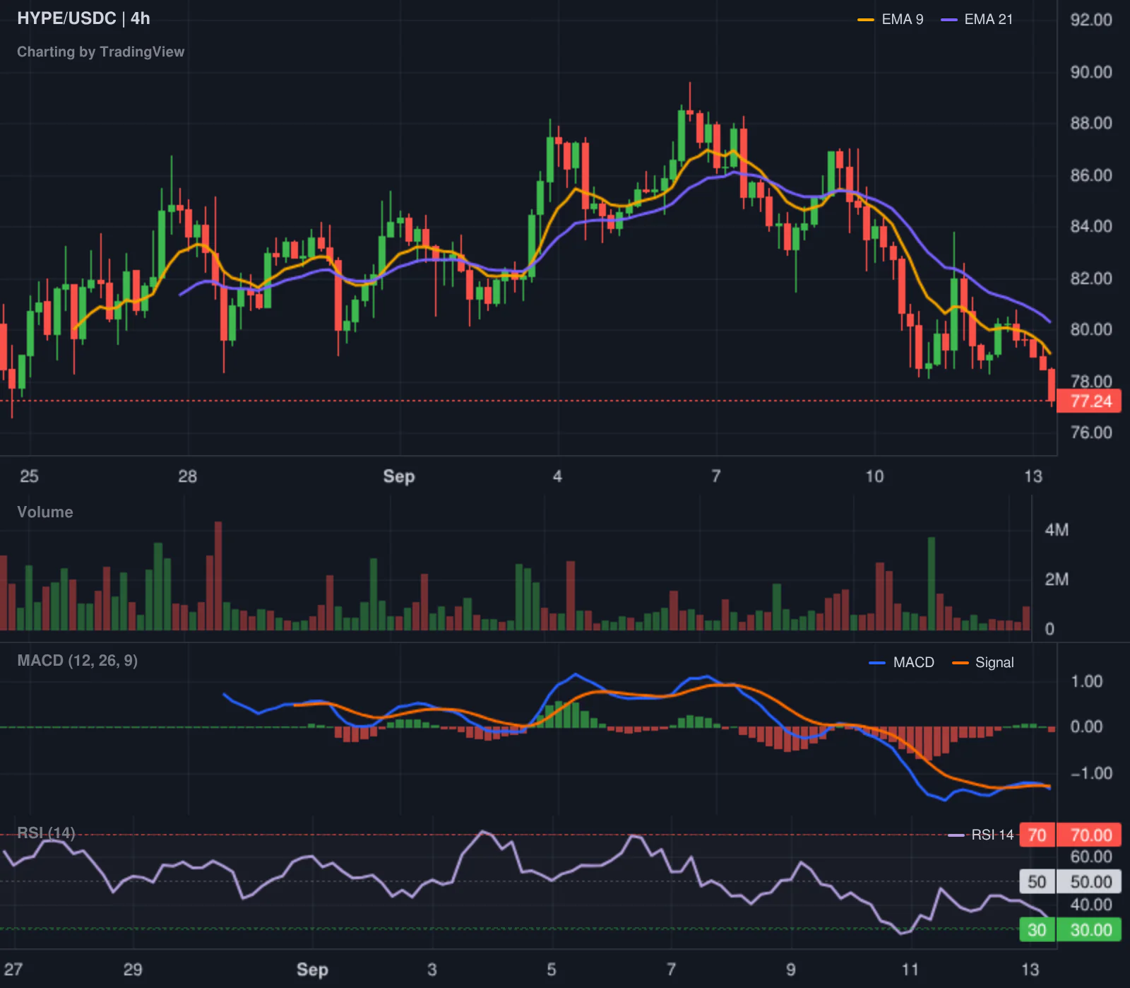Select the EMA 21 legend entry
1130x988 pixels.
tap(977, 19)
